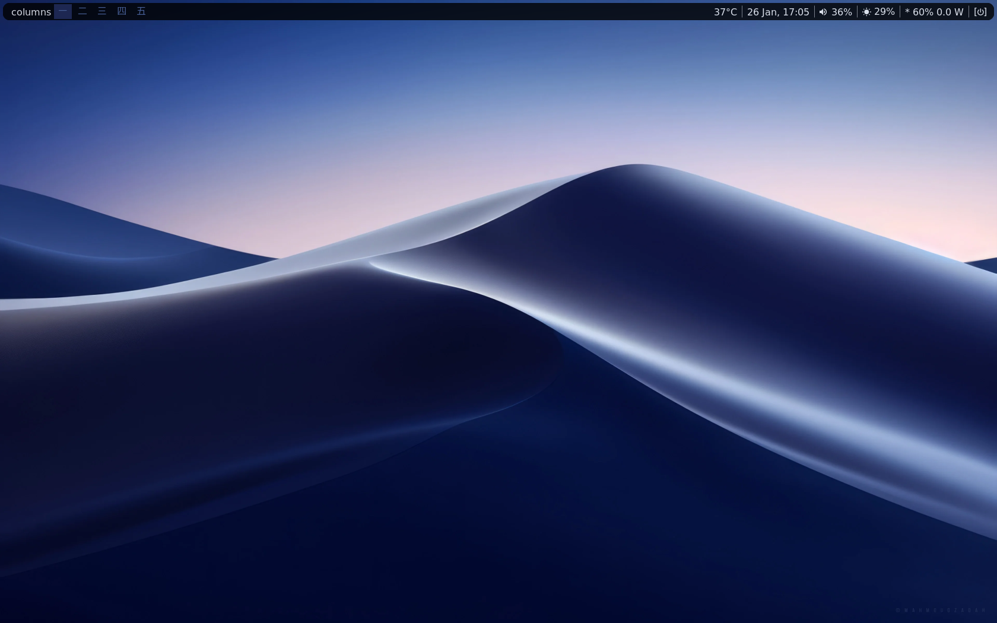The height and width of the screenshot is (623, 997).
Task: Switch to workspace 三 (three)
Action: pyautogui.click(x=102, y=11)
